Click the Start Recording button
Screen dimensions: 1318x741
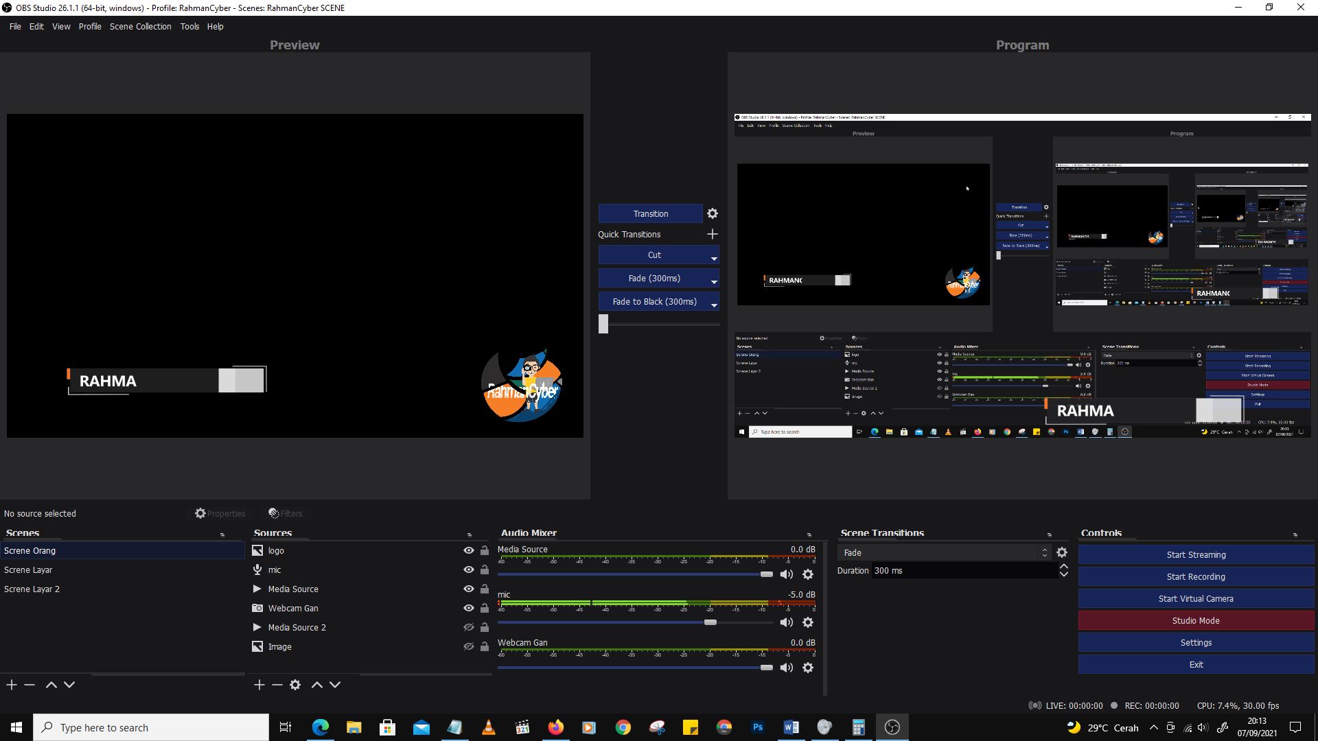click(x=1195, y=576)
